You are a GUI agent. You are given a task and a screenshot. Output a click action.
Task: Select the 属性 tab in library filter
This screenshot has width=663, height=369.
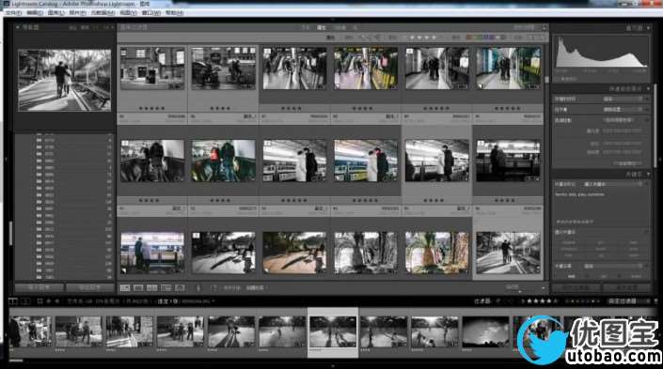click(x=322, y=27)
